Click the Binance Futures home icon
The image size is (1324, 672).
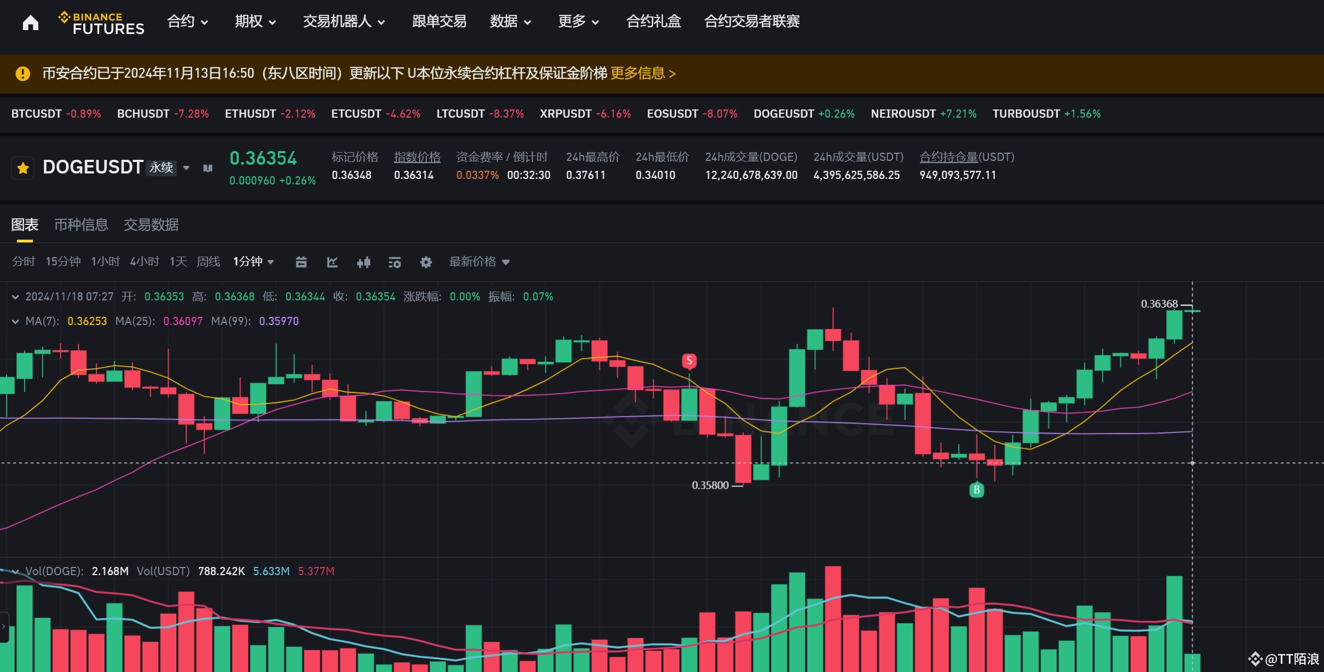point(30,22)
